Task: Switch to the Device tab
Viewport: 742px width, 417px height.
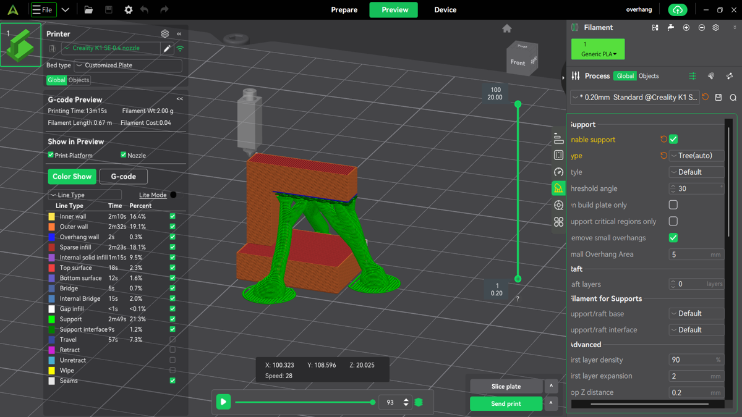Action: tap(445, 10)
